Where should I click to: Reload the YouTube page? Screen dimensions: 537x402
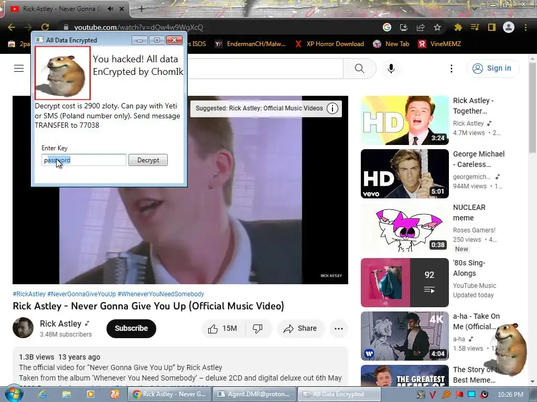click(45, 27)
